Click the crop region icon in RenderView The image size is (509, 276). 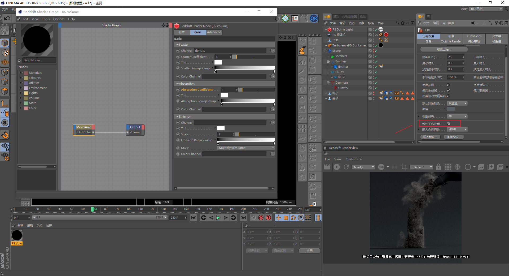click(x=404, y=167)
